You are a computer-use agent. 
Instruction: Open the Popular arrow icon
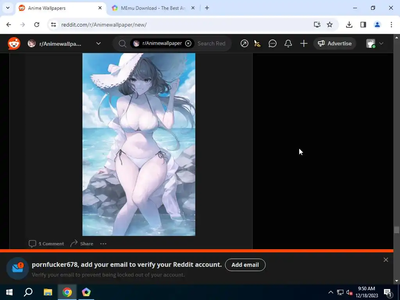(x=244, y=43)
